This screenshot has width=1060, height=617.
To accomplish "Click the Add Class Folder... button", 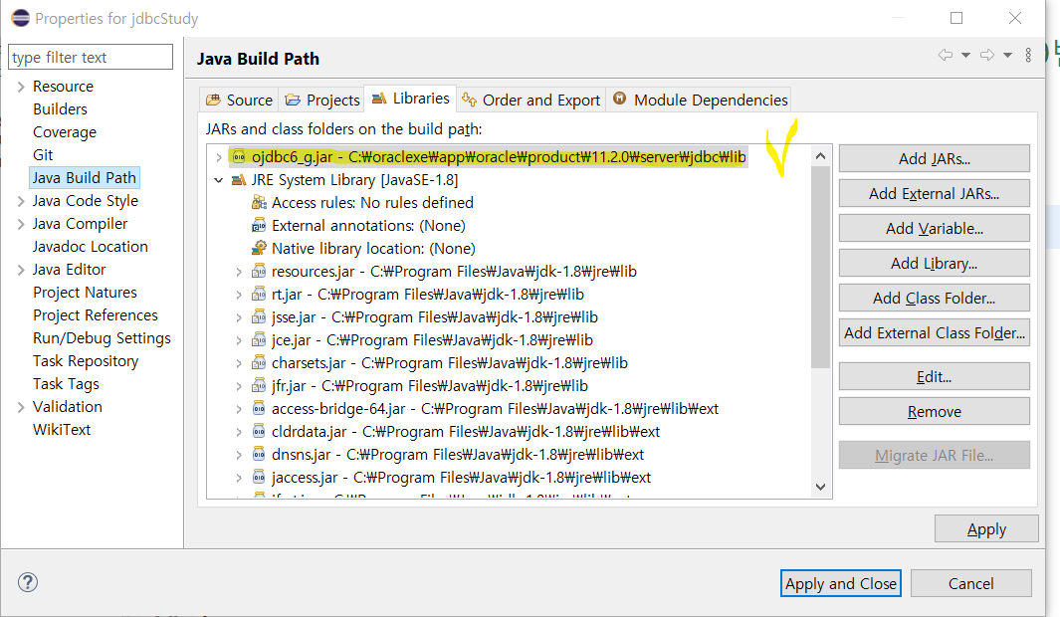I will (935, 298).
